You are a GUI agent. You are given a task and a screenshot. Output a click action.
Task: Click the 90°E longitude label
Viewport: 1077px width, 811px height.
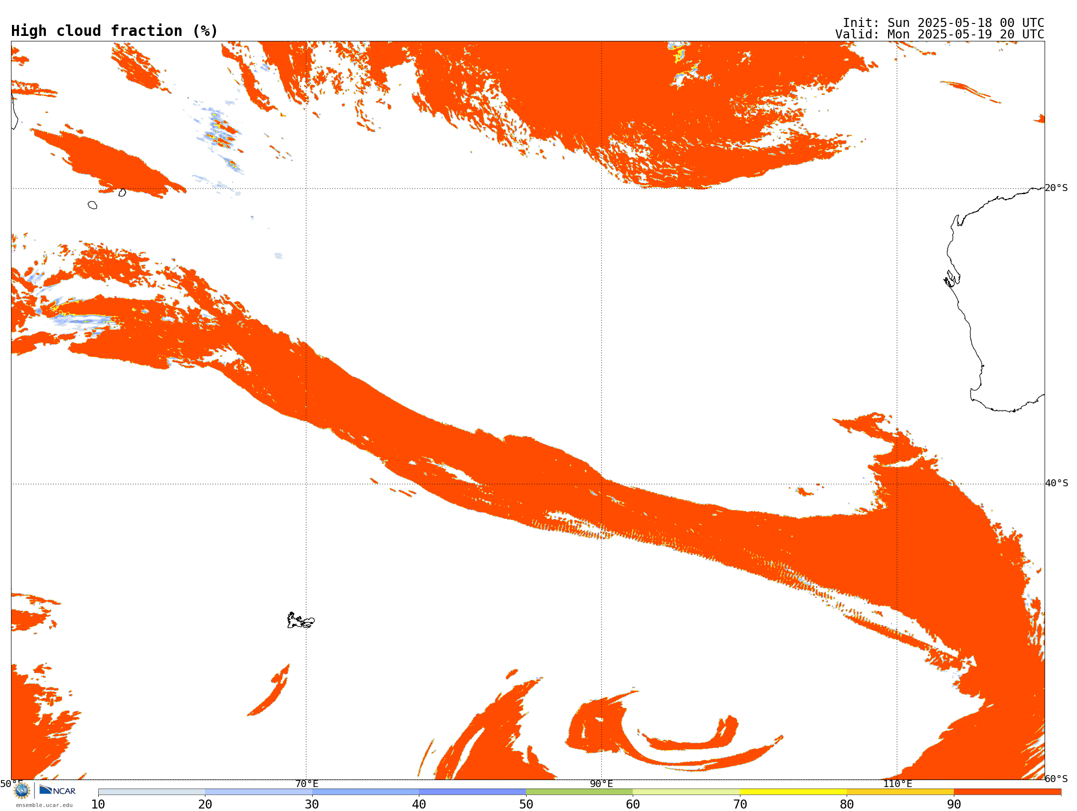[601, 784]
